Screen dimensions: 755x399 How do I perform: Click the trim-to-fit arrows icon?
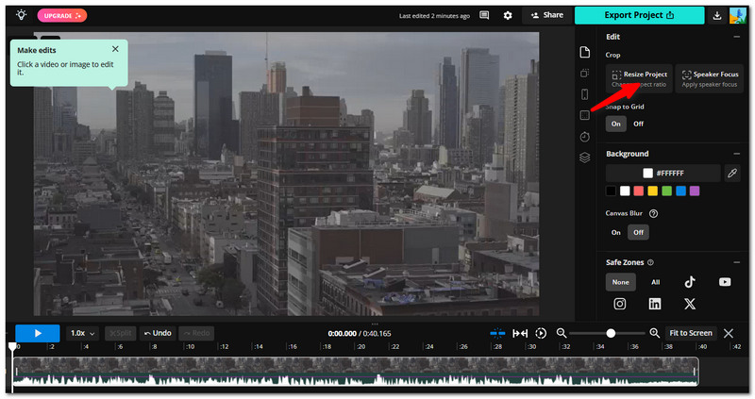click(x=520, y=333)
